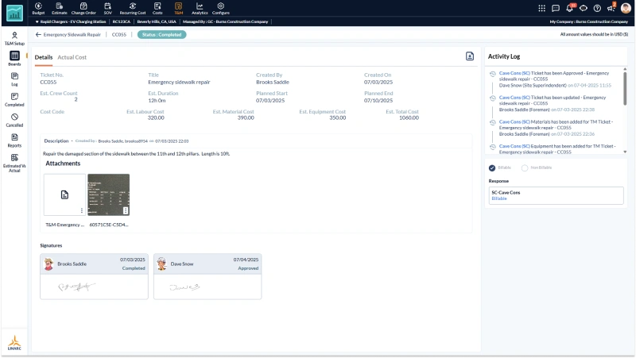The image size is (636, 358).
Task: Click the RC123CA project code
Action: 122,21
